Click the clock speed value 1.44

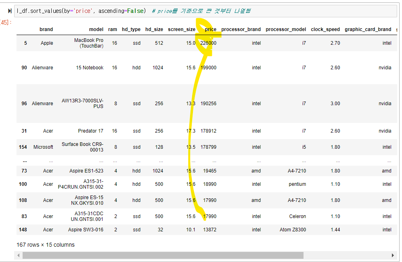coord(335,230)
